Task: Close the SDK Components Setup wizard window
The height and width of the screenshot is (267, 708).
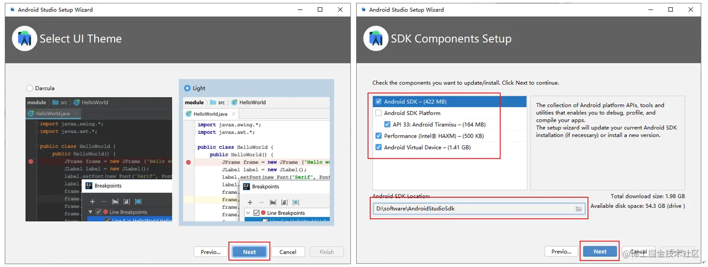Action: click(691, 10)
